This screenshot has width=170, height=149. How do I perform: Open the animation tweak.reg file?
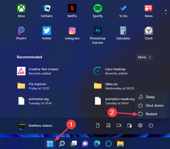(x=114, y=101)
